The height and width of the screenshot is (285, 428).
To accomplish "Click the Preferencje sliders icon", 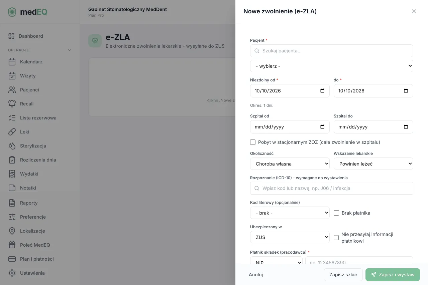I will 12,217.
